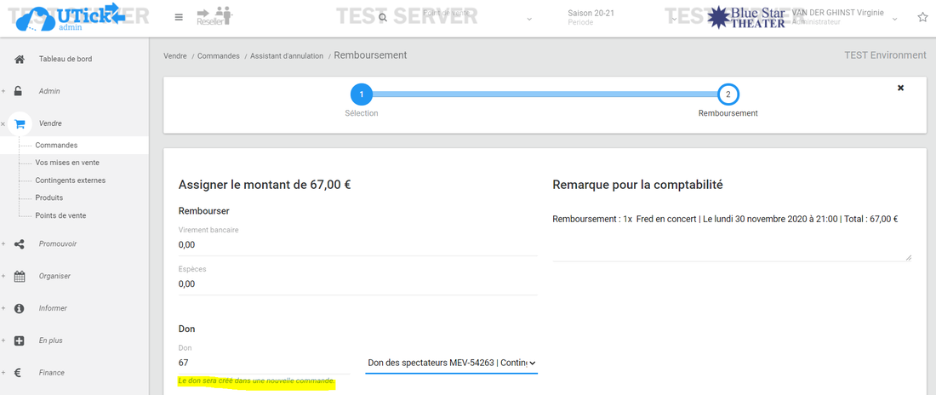
Task: Close the refund wizard with X
Action: click(x=900, y=88)
